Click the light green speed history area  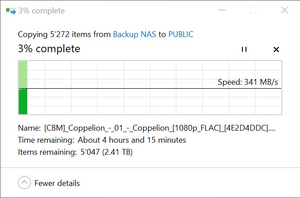tap(23, 74)
